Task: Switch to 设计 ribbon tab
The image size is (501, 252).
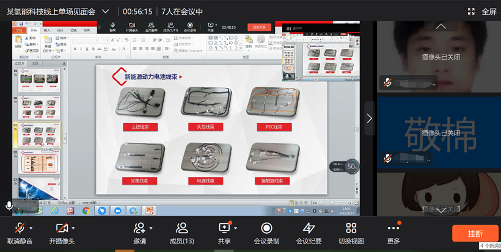Action: click(x=60, y=31)
